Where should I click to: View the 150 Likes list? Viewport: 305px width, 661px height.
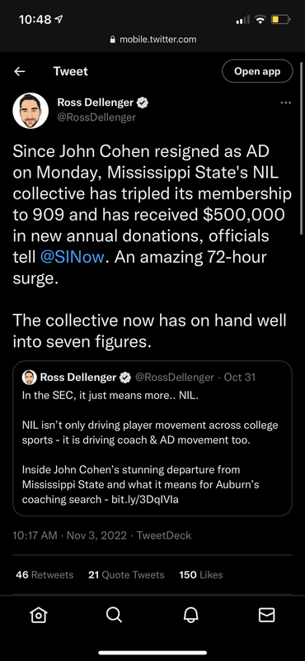point(200,574)
